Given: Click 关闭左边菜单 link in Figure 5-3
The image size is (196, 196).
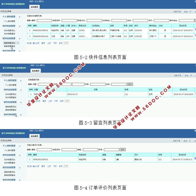Looking at the screenshot, I should (7, 75).
